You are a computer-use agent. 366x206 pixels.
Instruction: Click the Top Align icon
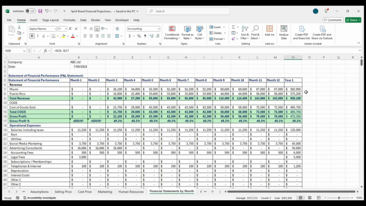click(85, 29)
